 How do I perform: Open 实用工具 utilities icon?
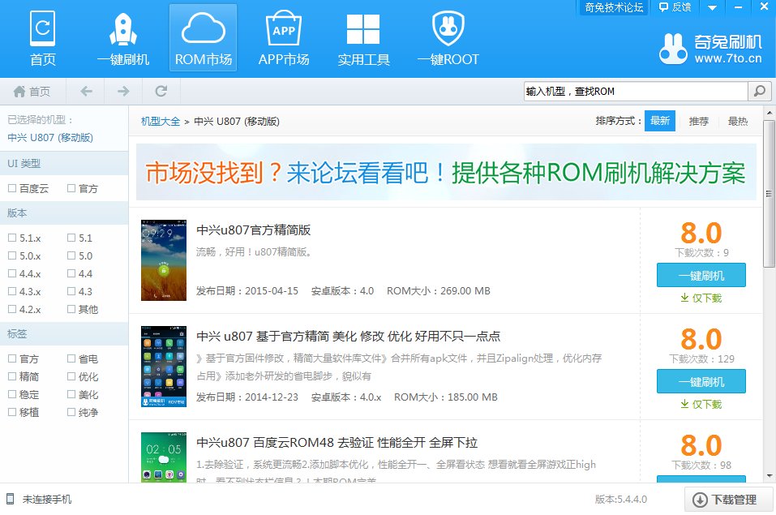coord(362,37)
